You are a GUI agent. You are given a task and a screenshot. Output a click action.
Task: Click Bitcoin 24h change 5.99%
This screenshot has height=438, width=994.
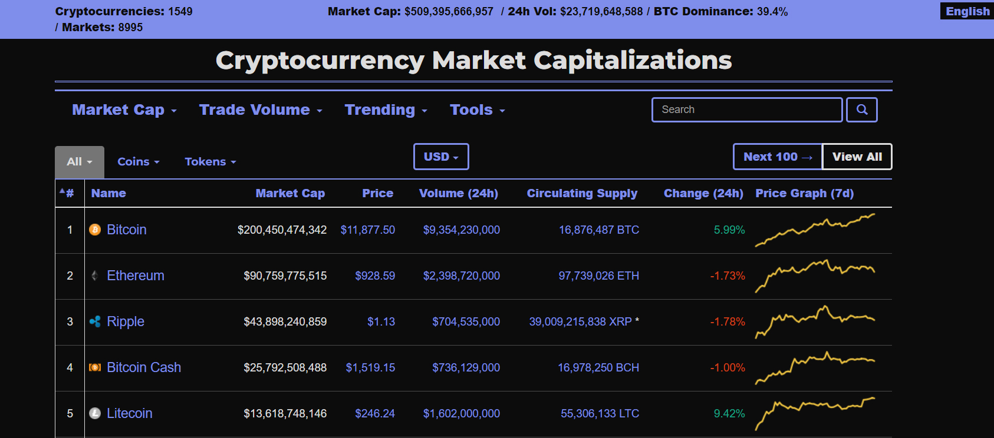tap(729, 230)
